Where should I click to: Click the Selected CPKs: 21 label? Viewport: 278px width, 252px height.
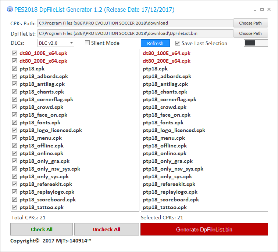click(162, 218)
